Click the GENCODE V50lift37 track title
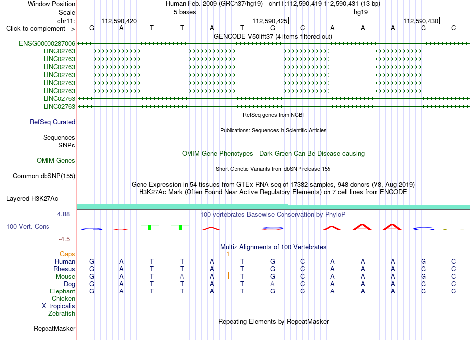Image resolution: width=470 pixels, height=340 pixels. pos(273,36)
